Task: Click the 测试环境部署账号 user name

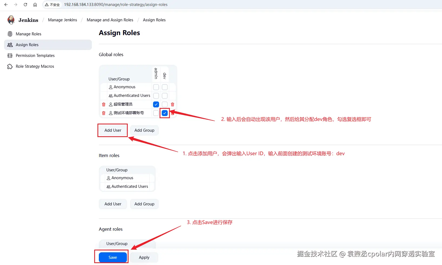Action: [x=129, y=113]
